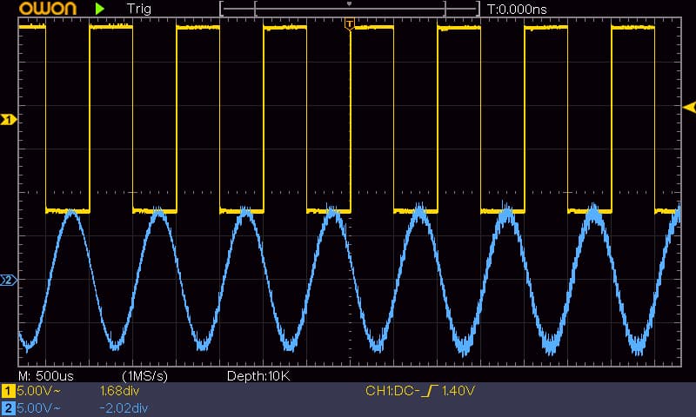Click the 1.68div channel 1 offset
This screenshot has height=417, width=696.
point(119,391)
